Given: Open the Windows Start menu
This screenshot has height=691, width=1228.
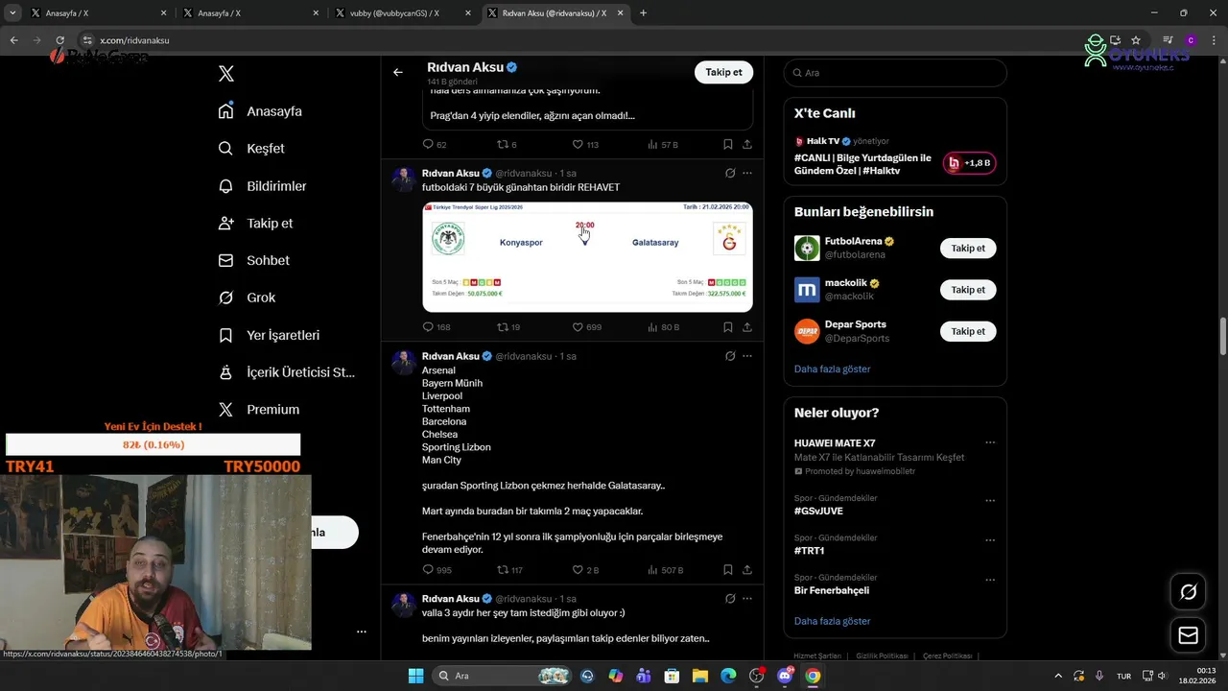Looking at the screenshot, I should (415, 676).
